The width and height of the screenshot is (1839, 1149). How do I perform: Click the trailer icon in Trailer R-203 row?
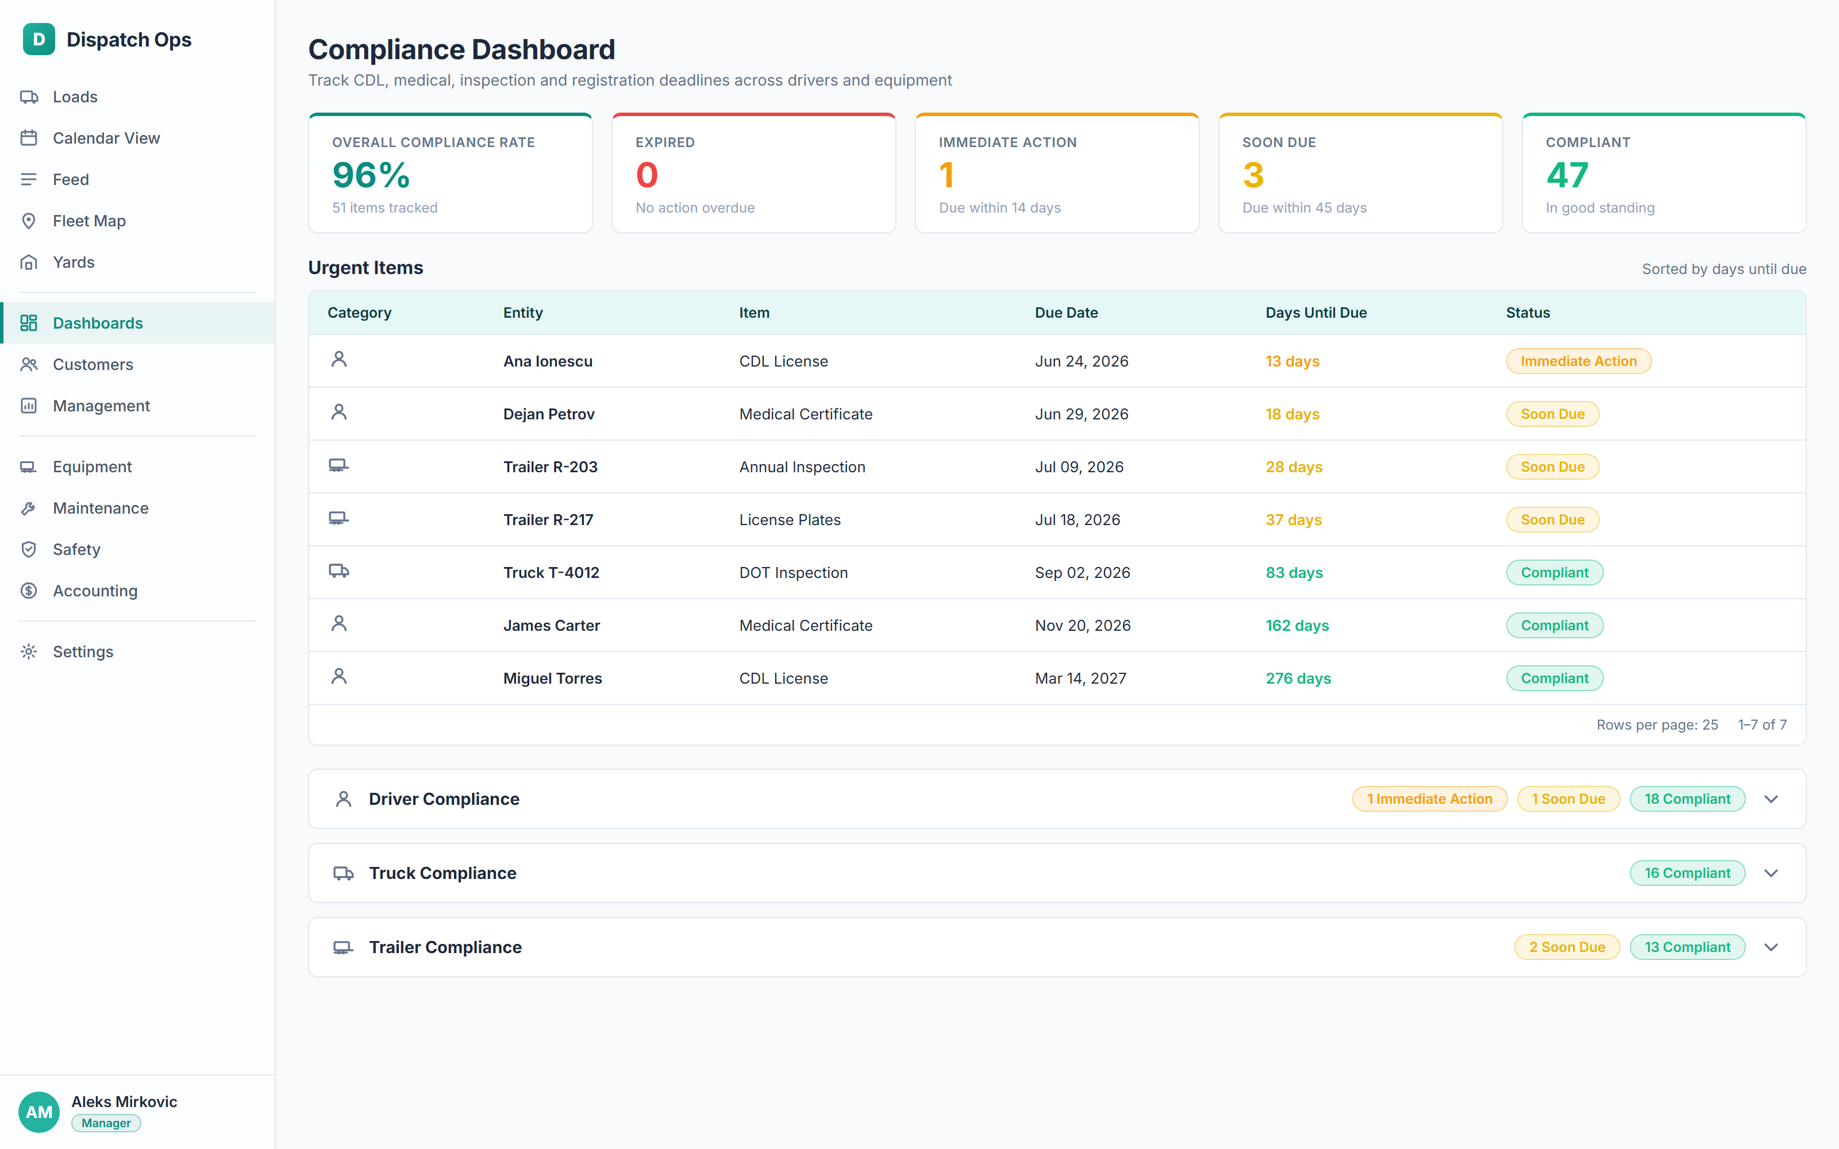coord(339,465)
